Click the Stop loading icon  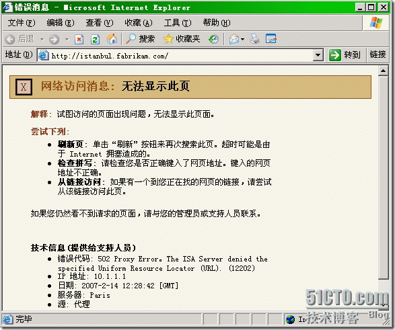(x=79, y=39)
